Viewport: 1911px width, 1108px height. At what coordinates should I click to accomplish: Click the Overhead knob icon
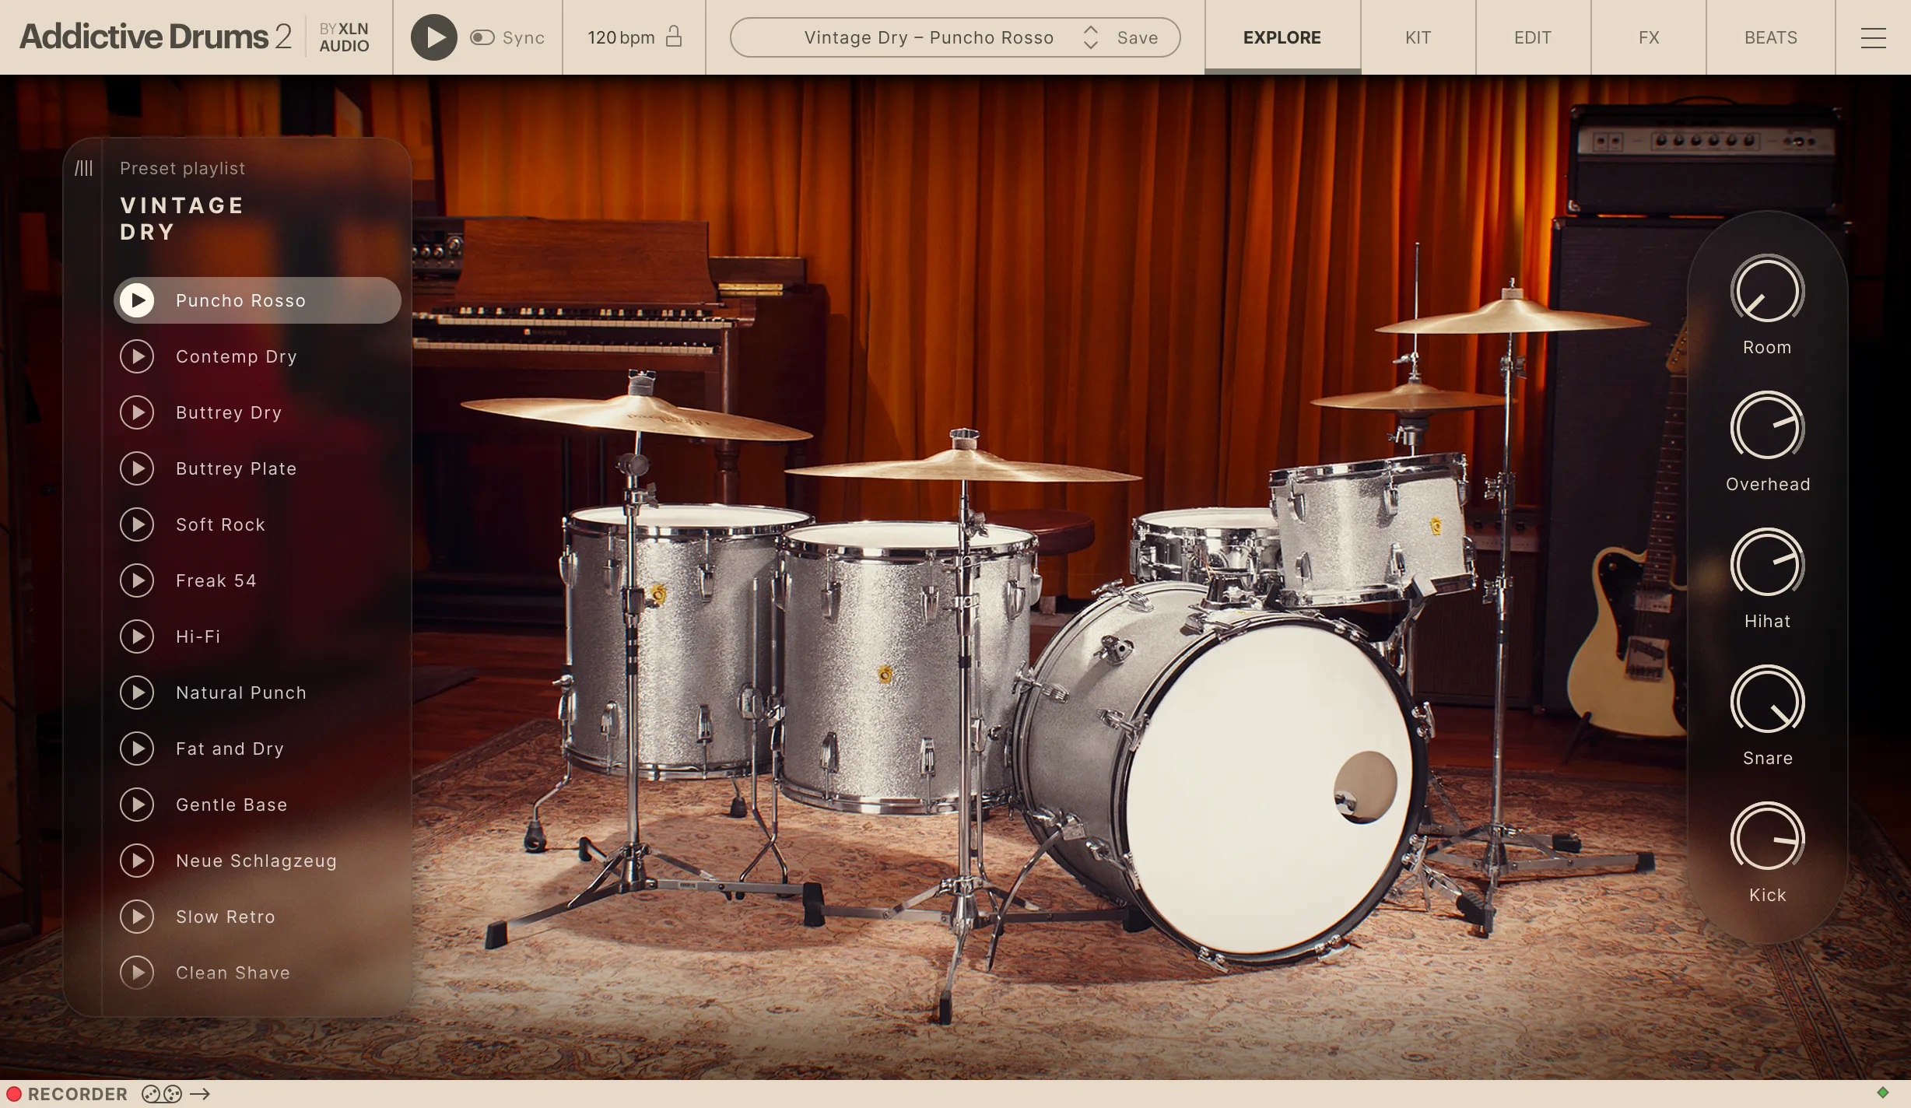pos(1767,429)
